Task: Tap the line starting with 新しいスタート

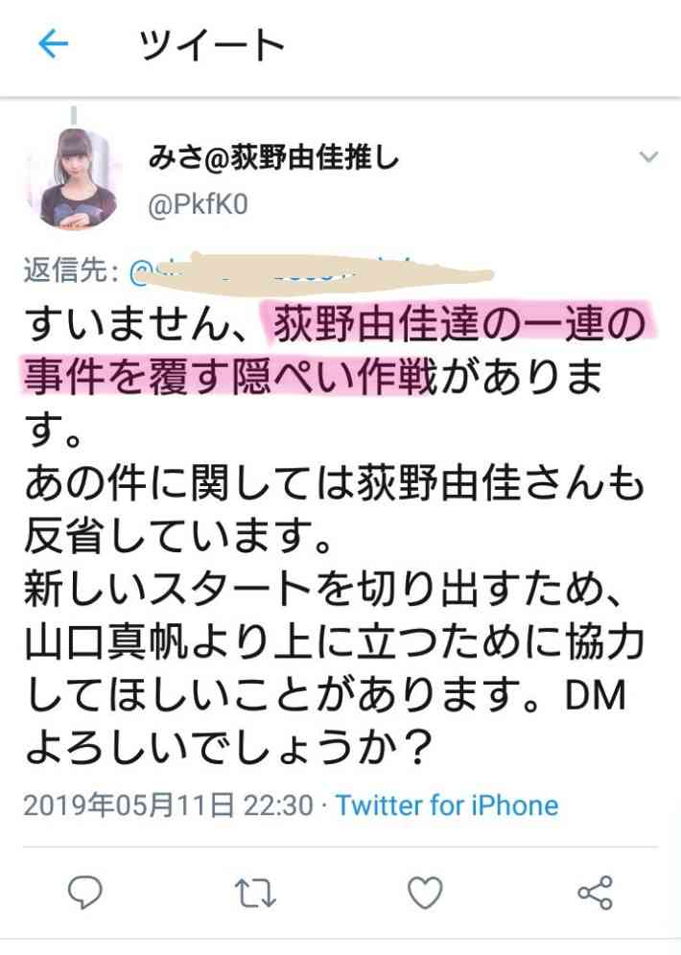Action: click(x=323, y=589)
